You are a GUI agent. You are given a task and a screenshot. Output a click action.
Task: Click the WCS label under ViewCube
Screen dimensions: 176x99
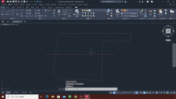pos(168,40)
